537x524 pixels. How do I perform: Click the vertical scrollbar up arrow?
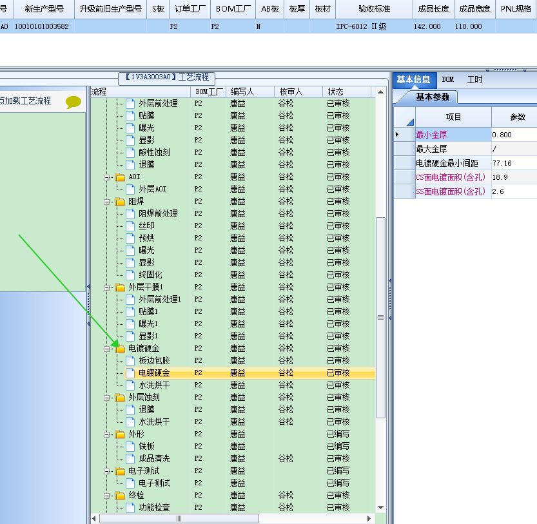380,92
